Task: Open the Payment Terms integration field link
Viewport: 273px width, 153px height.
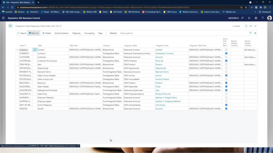Action: point(162,72)
